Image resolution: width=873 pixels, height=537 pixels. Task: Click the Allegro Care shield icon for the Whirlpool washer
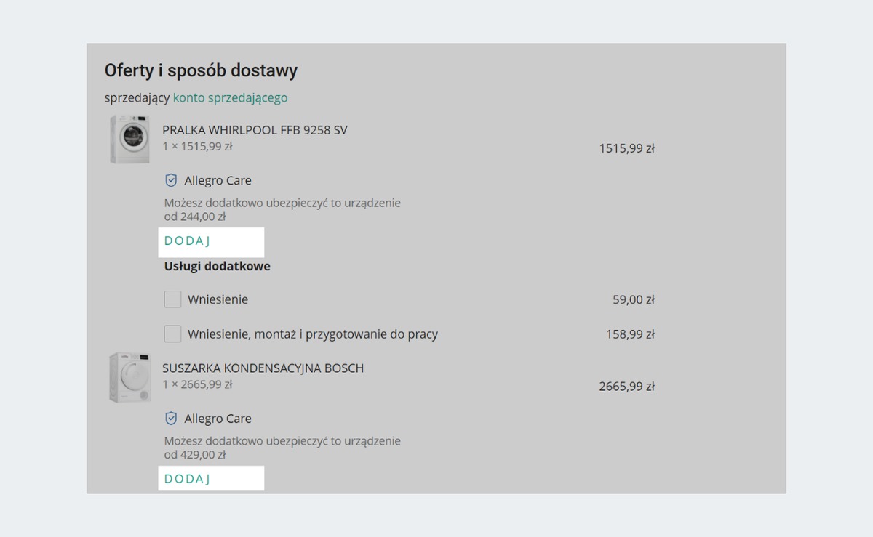point(172,179)
